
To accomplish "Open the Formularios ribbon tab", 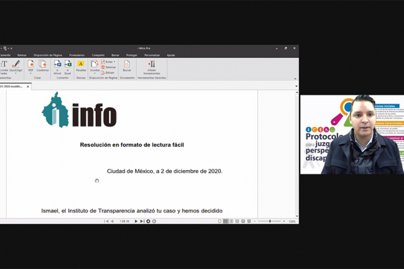I will [77, 55].
